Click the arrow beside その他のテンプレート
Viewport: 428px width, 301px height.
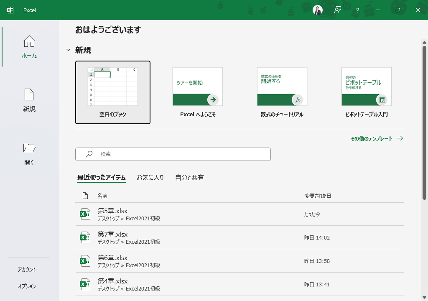click(400, 138)
